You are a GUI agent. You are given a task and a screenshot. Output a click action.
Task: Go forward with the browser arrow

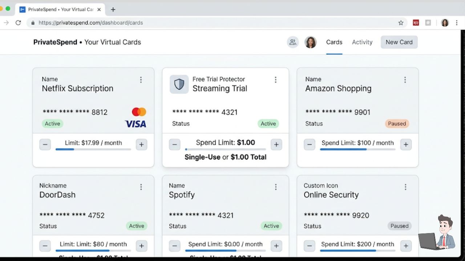click(x=6, y=22)
